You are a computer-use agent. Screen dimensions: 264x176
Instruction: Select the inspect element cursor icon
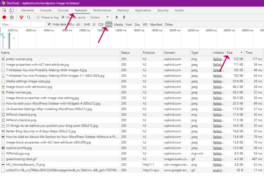click(x=5, y=10)
